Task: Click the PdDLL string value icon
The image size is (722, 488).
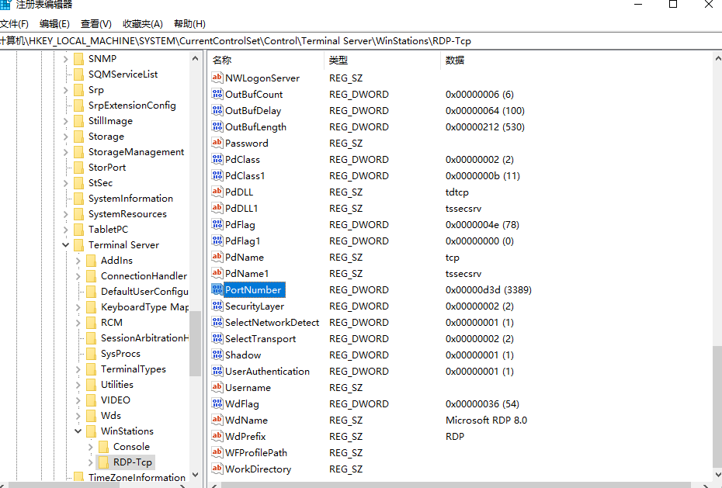Action: pyautogui.click(x=217, y=192)
